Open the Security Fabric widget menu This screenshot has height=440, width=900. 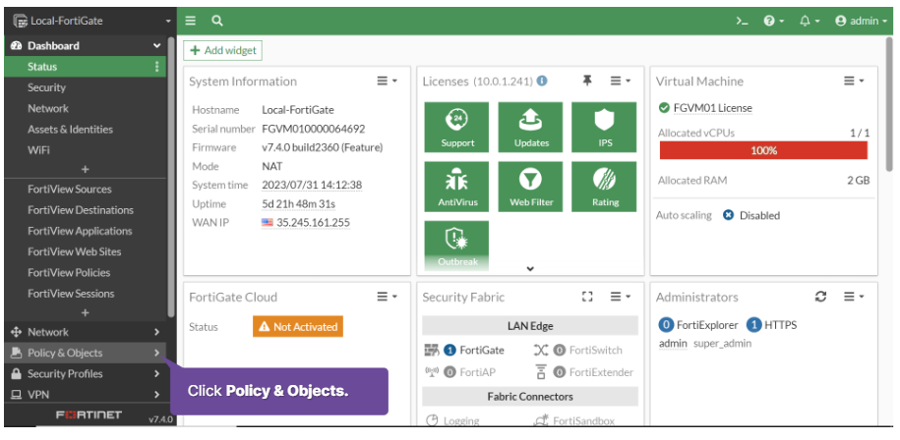point(620,297)
